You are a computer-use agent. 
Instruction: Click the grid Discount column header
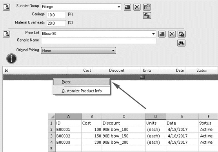117,70
